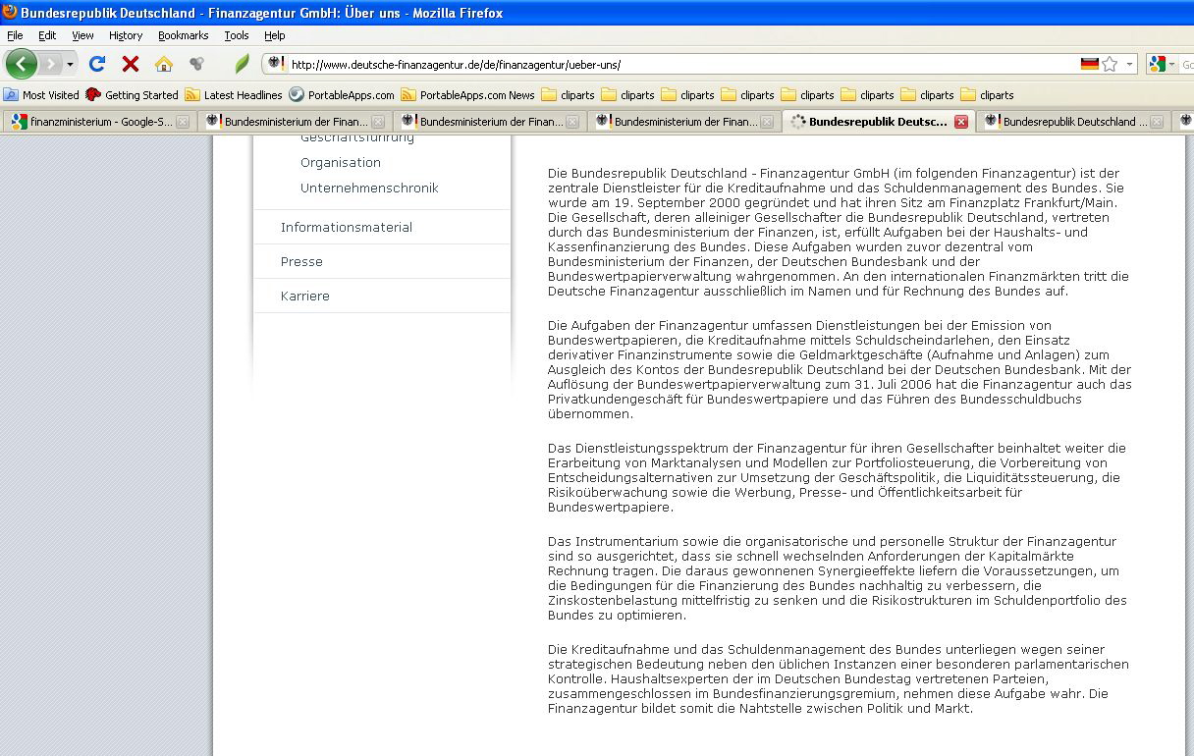This screenshot has width=1194, height=756.
Task: Stop loading the page
Action: pyautogui.click(x=129, y=63)
